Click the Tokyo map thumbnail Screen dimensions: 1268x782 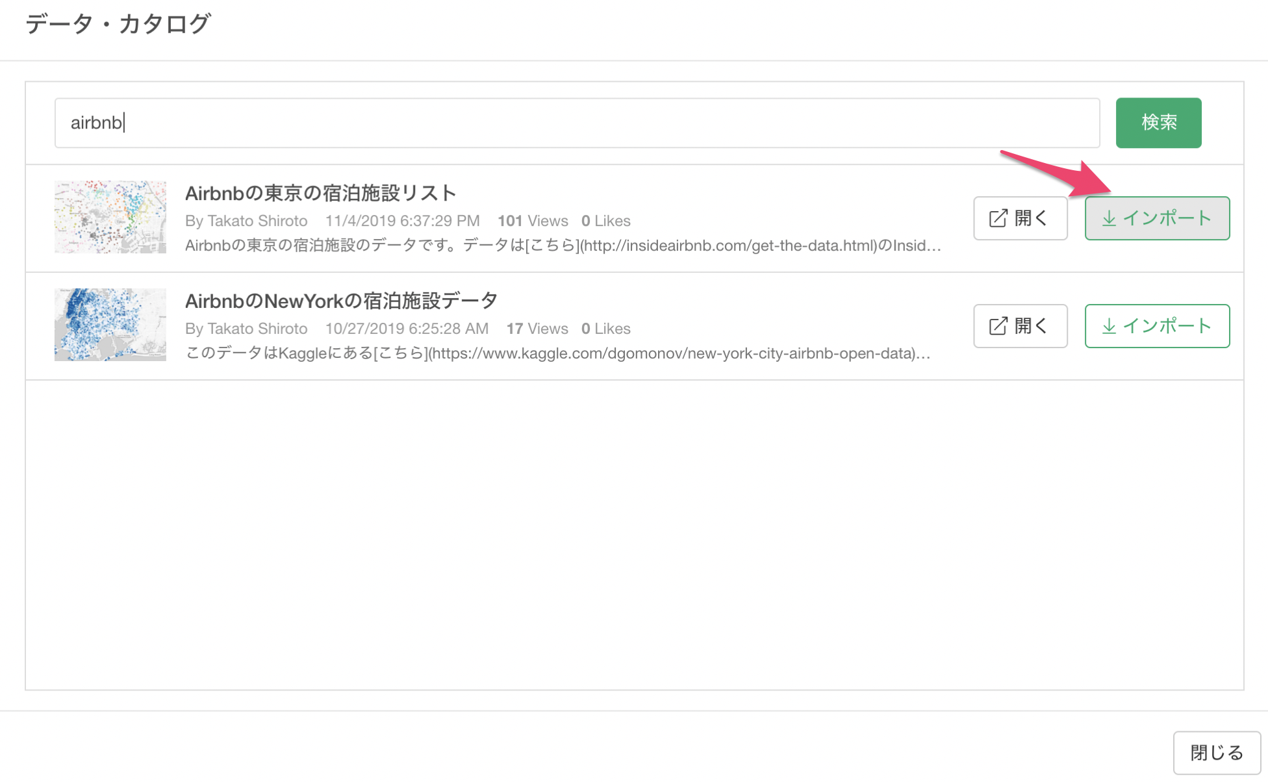point(110,217)
